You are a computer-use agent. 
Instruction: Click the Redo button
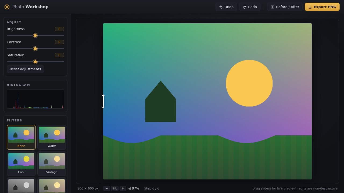[x=250, y=7]
